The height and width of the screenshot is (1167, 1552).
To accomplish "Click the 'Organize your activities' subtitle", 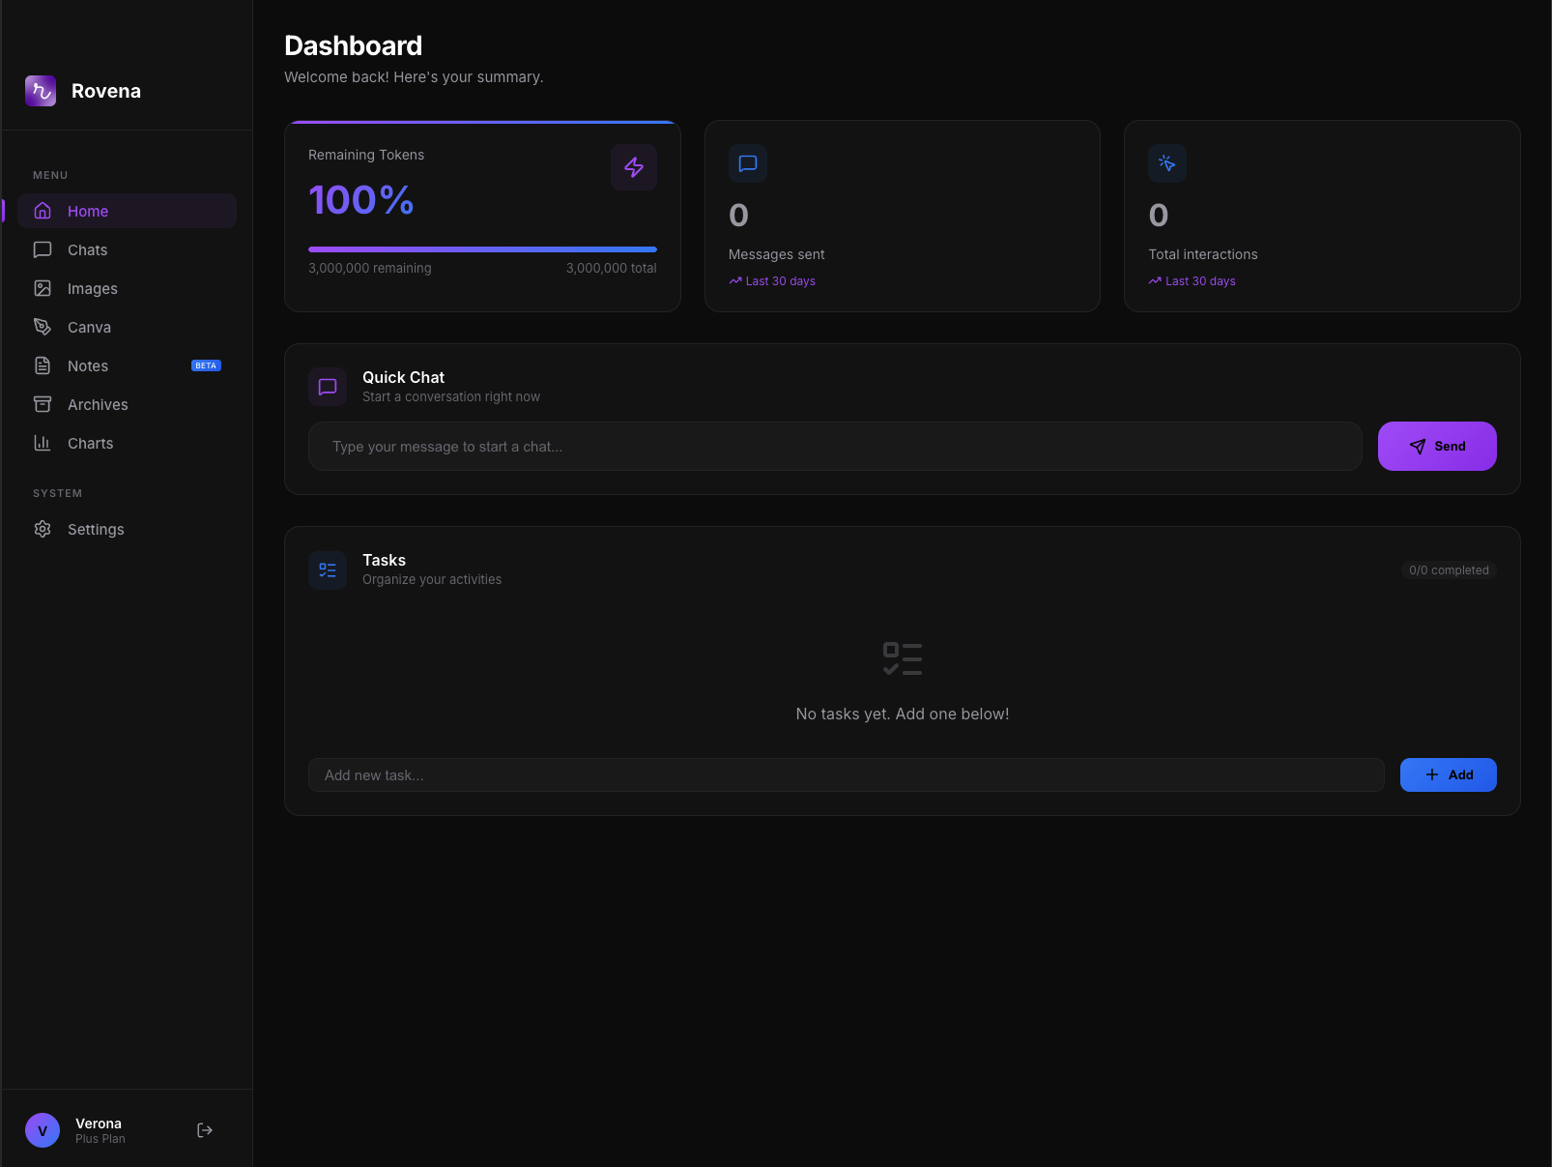I will pyautogui.click(x=432, y=579).
